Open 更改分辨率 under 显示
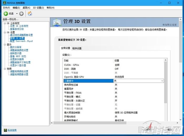This screenshot has height=136, width=184. coord(16,47)
